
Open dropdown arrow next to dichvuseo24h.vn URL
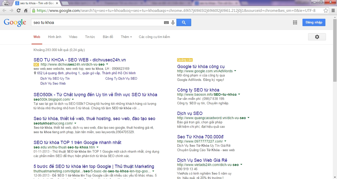(x=107, y=65)
